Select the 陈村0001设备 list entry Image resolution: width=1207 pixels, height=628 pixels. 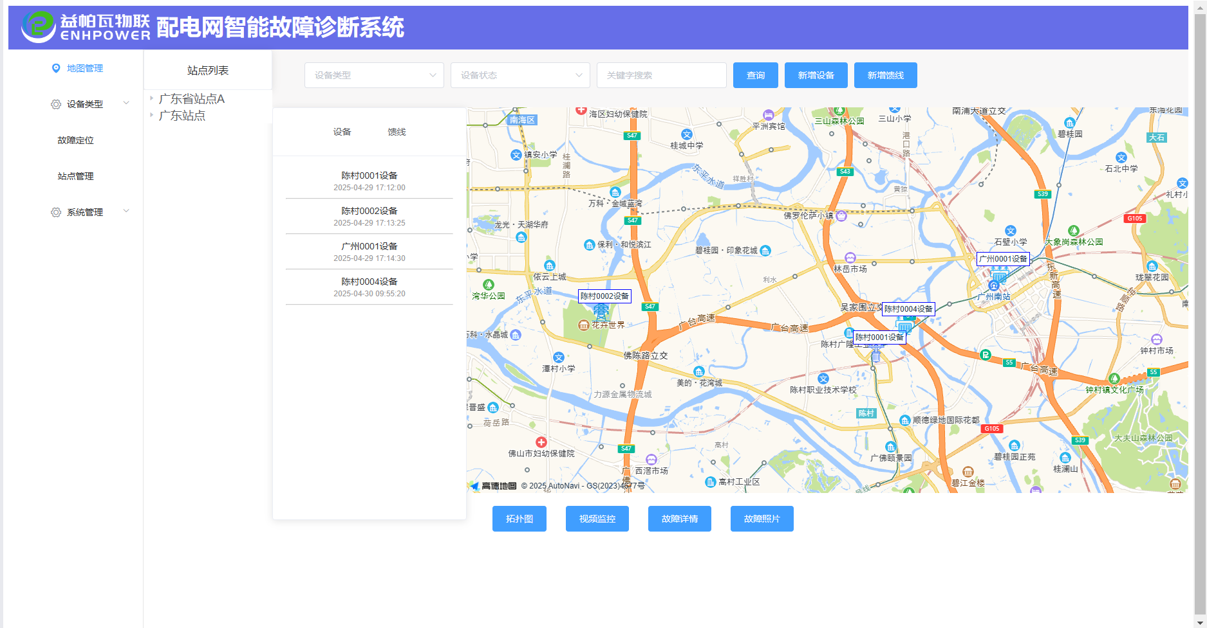pos(370,181)
